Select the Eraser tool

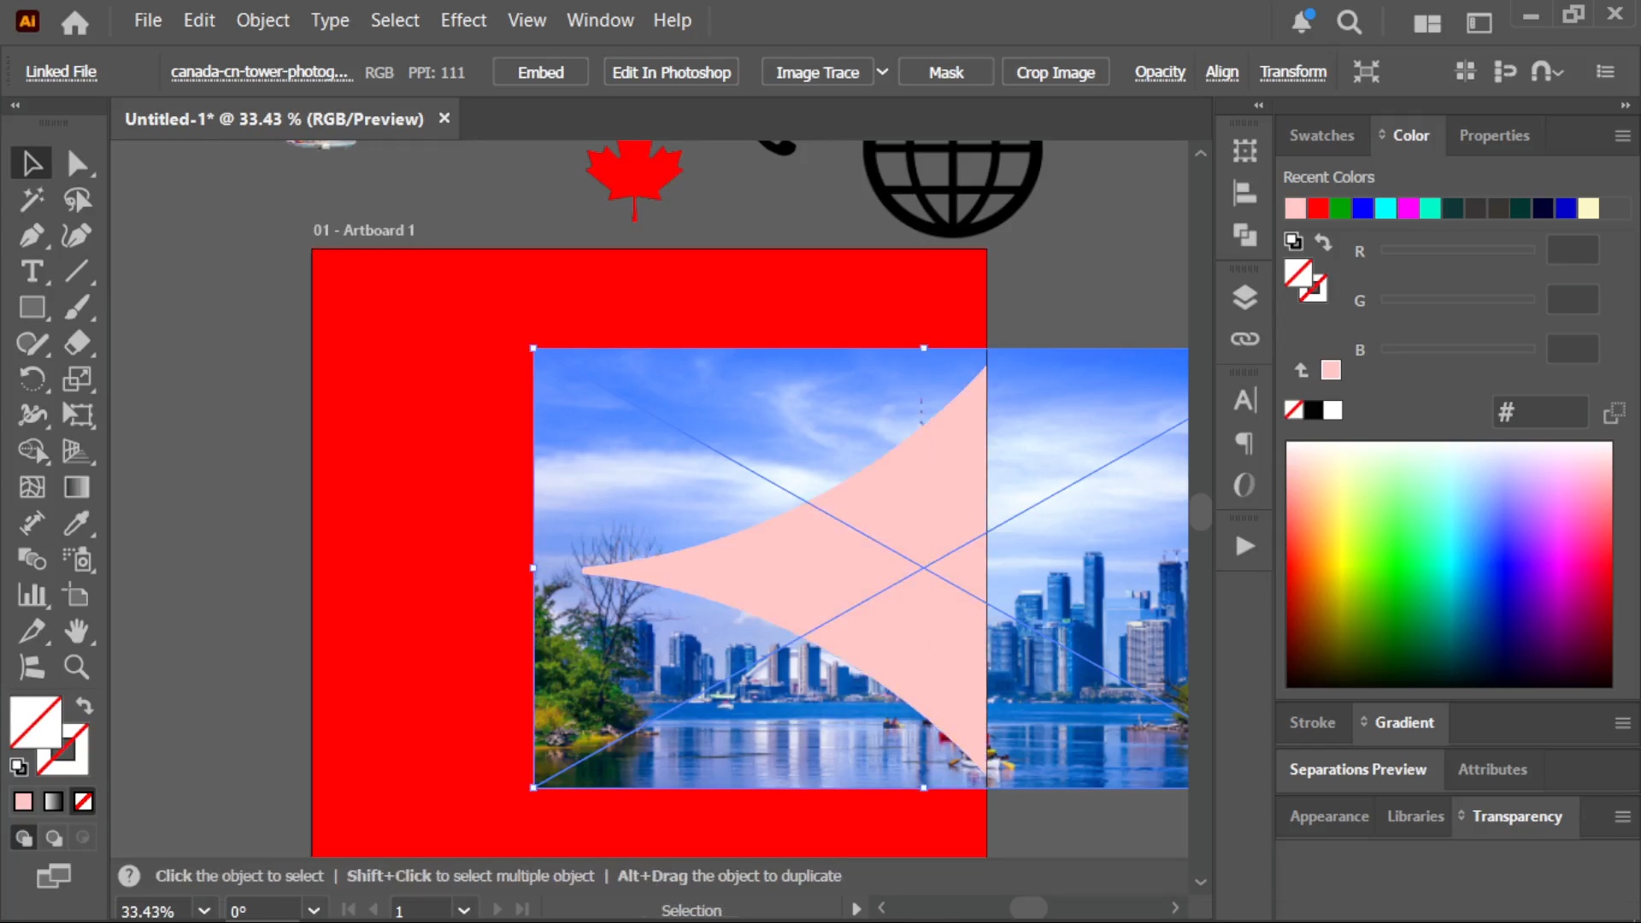pyautogui.click(x=77, y=344)
